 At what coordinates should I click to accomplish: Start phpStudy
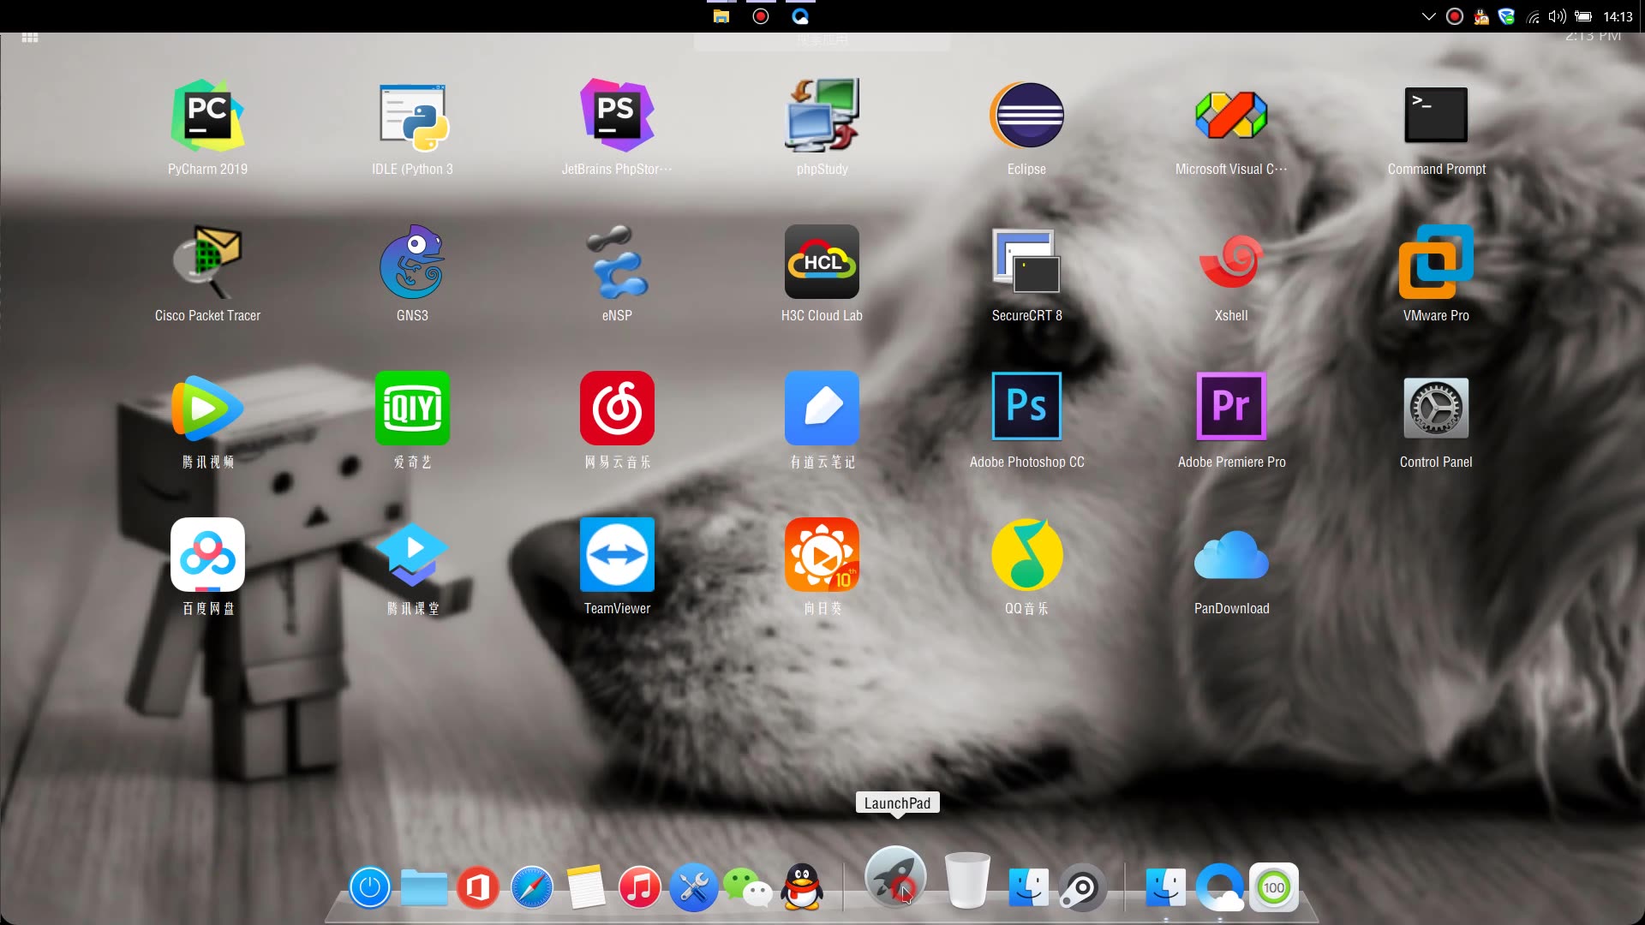coord(822,116)
